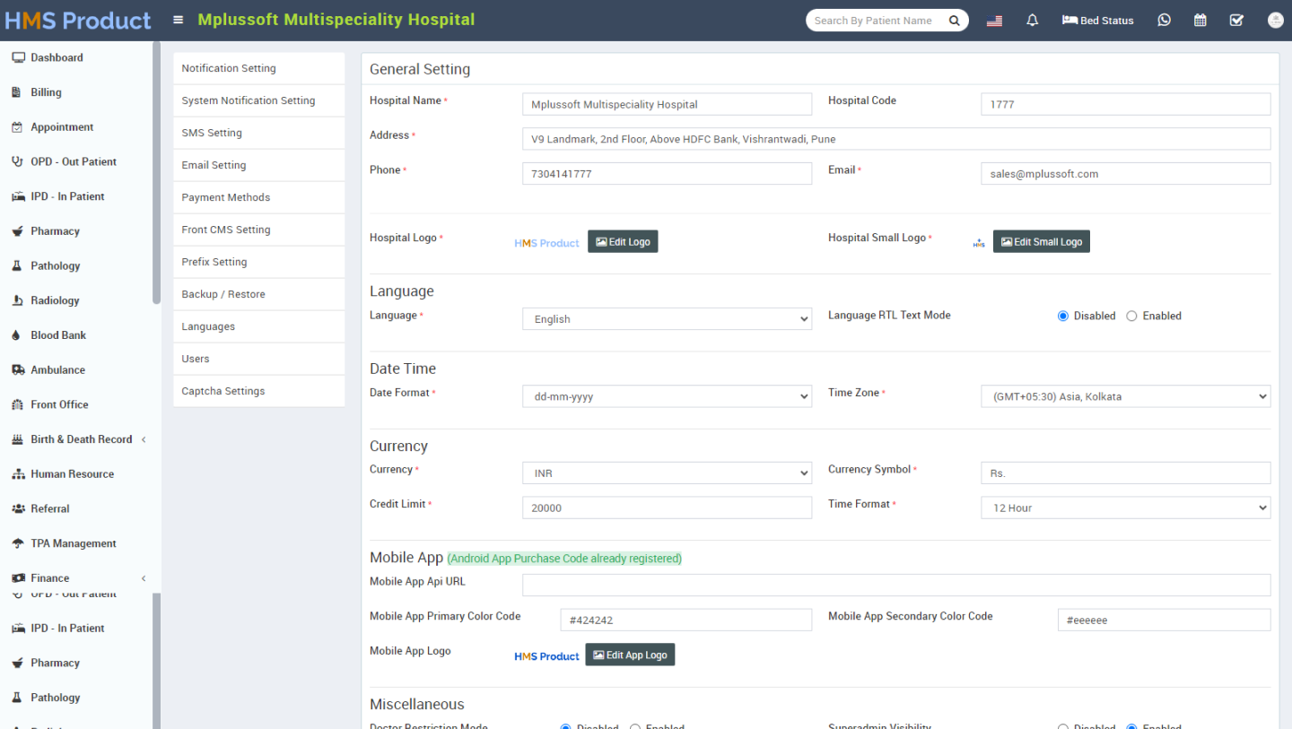Open Notification Setting in settings menu
Viewport: 1292px width, 729px height.
tap(258, 68)
